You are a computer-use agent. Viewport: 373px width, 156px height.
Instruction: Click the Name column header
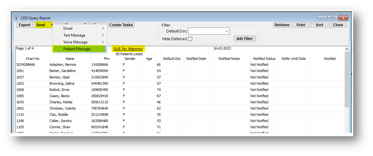click(70, 59)
